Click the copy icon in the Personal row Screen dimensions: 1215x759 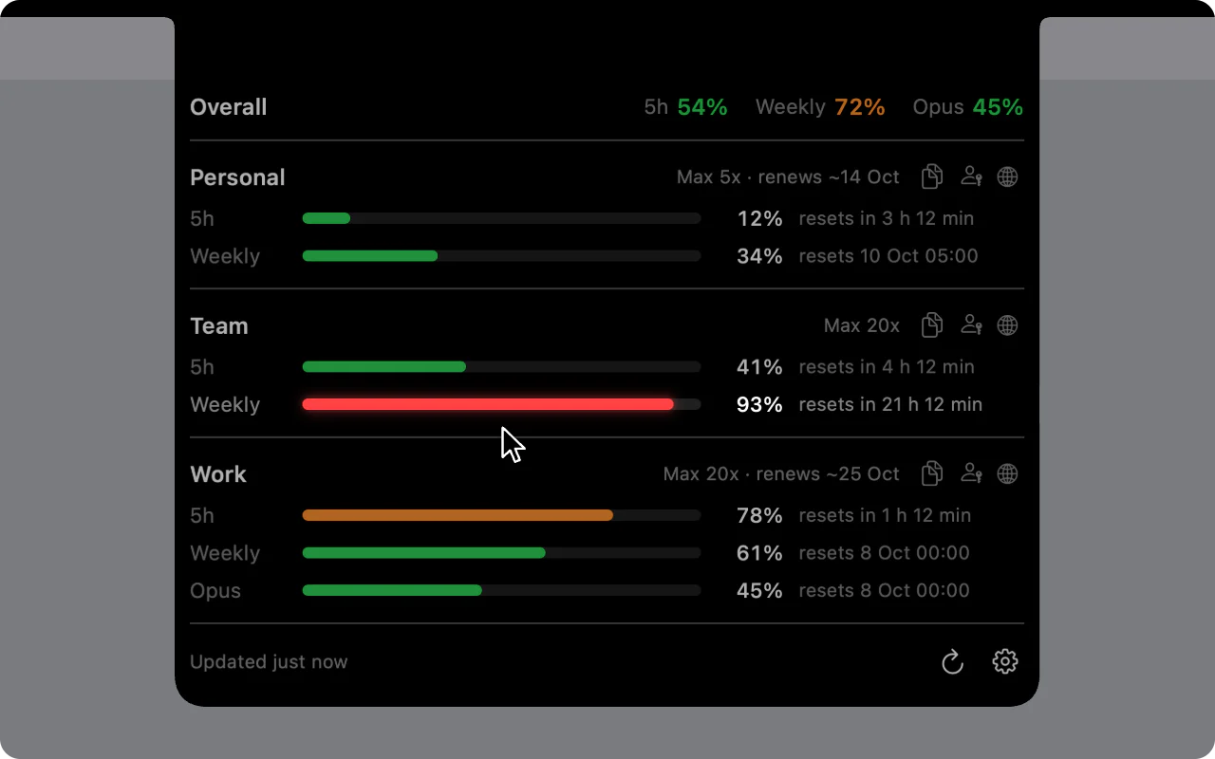click(932, 176)
